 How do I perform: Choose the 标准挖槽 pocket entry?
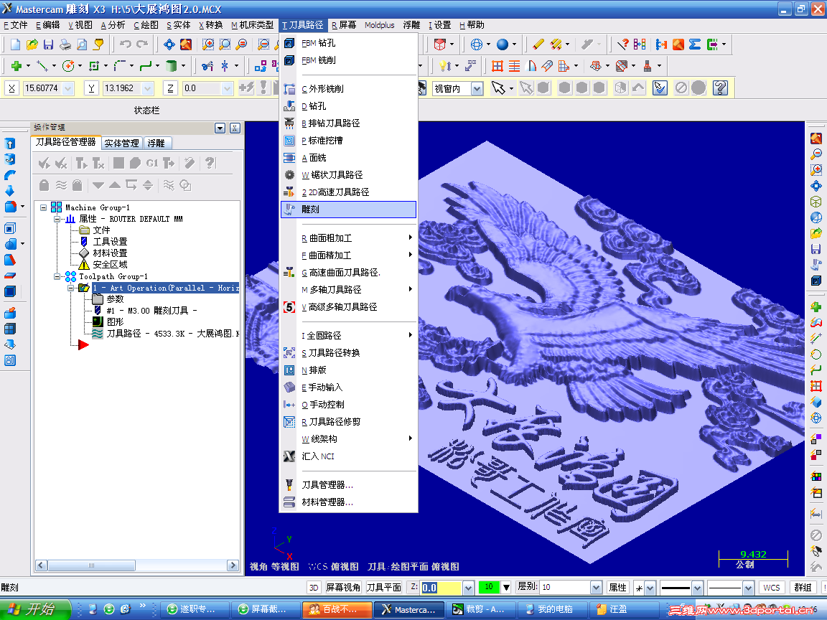point(349,140)
